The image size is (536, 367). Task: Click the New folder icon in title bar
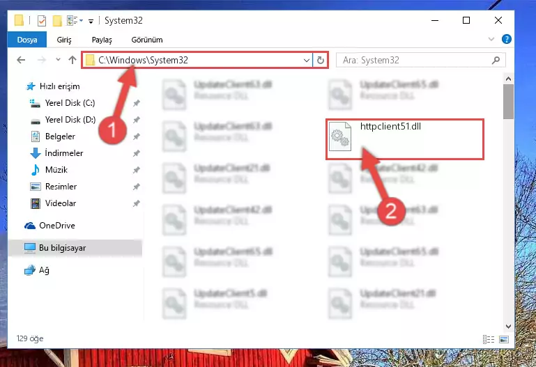(x=57, y=21)
